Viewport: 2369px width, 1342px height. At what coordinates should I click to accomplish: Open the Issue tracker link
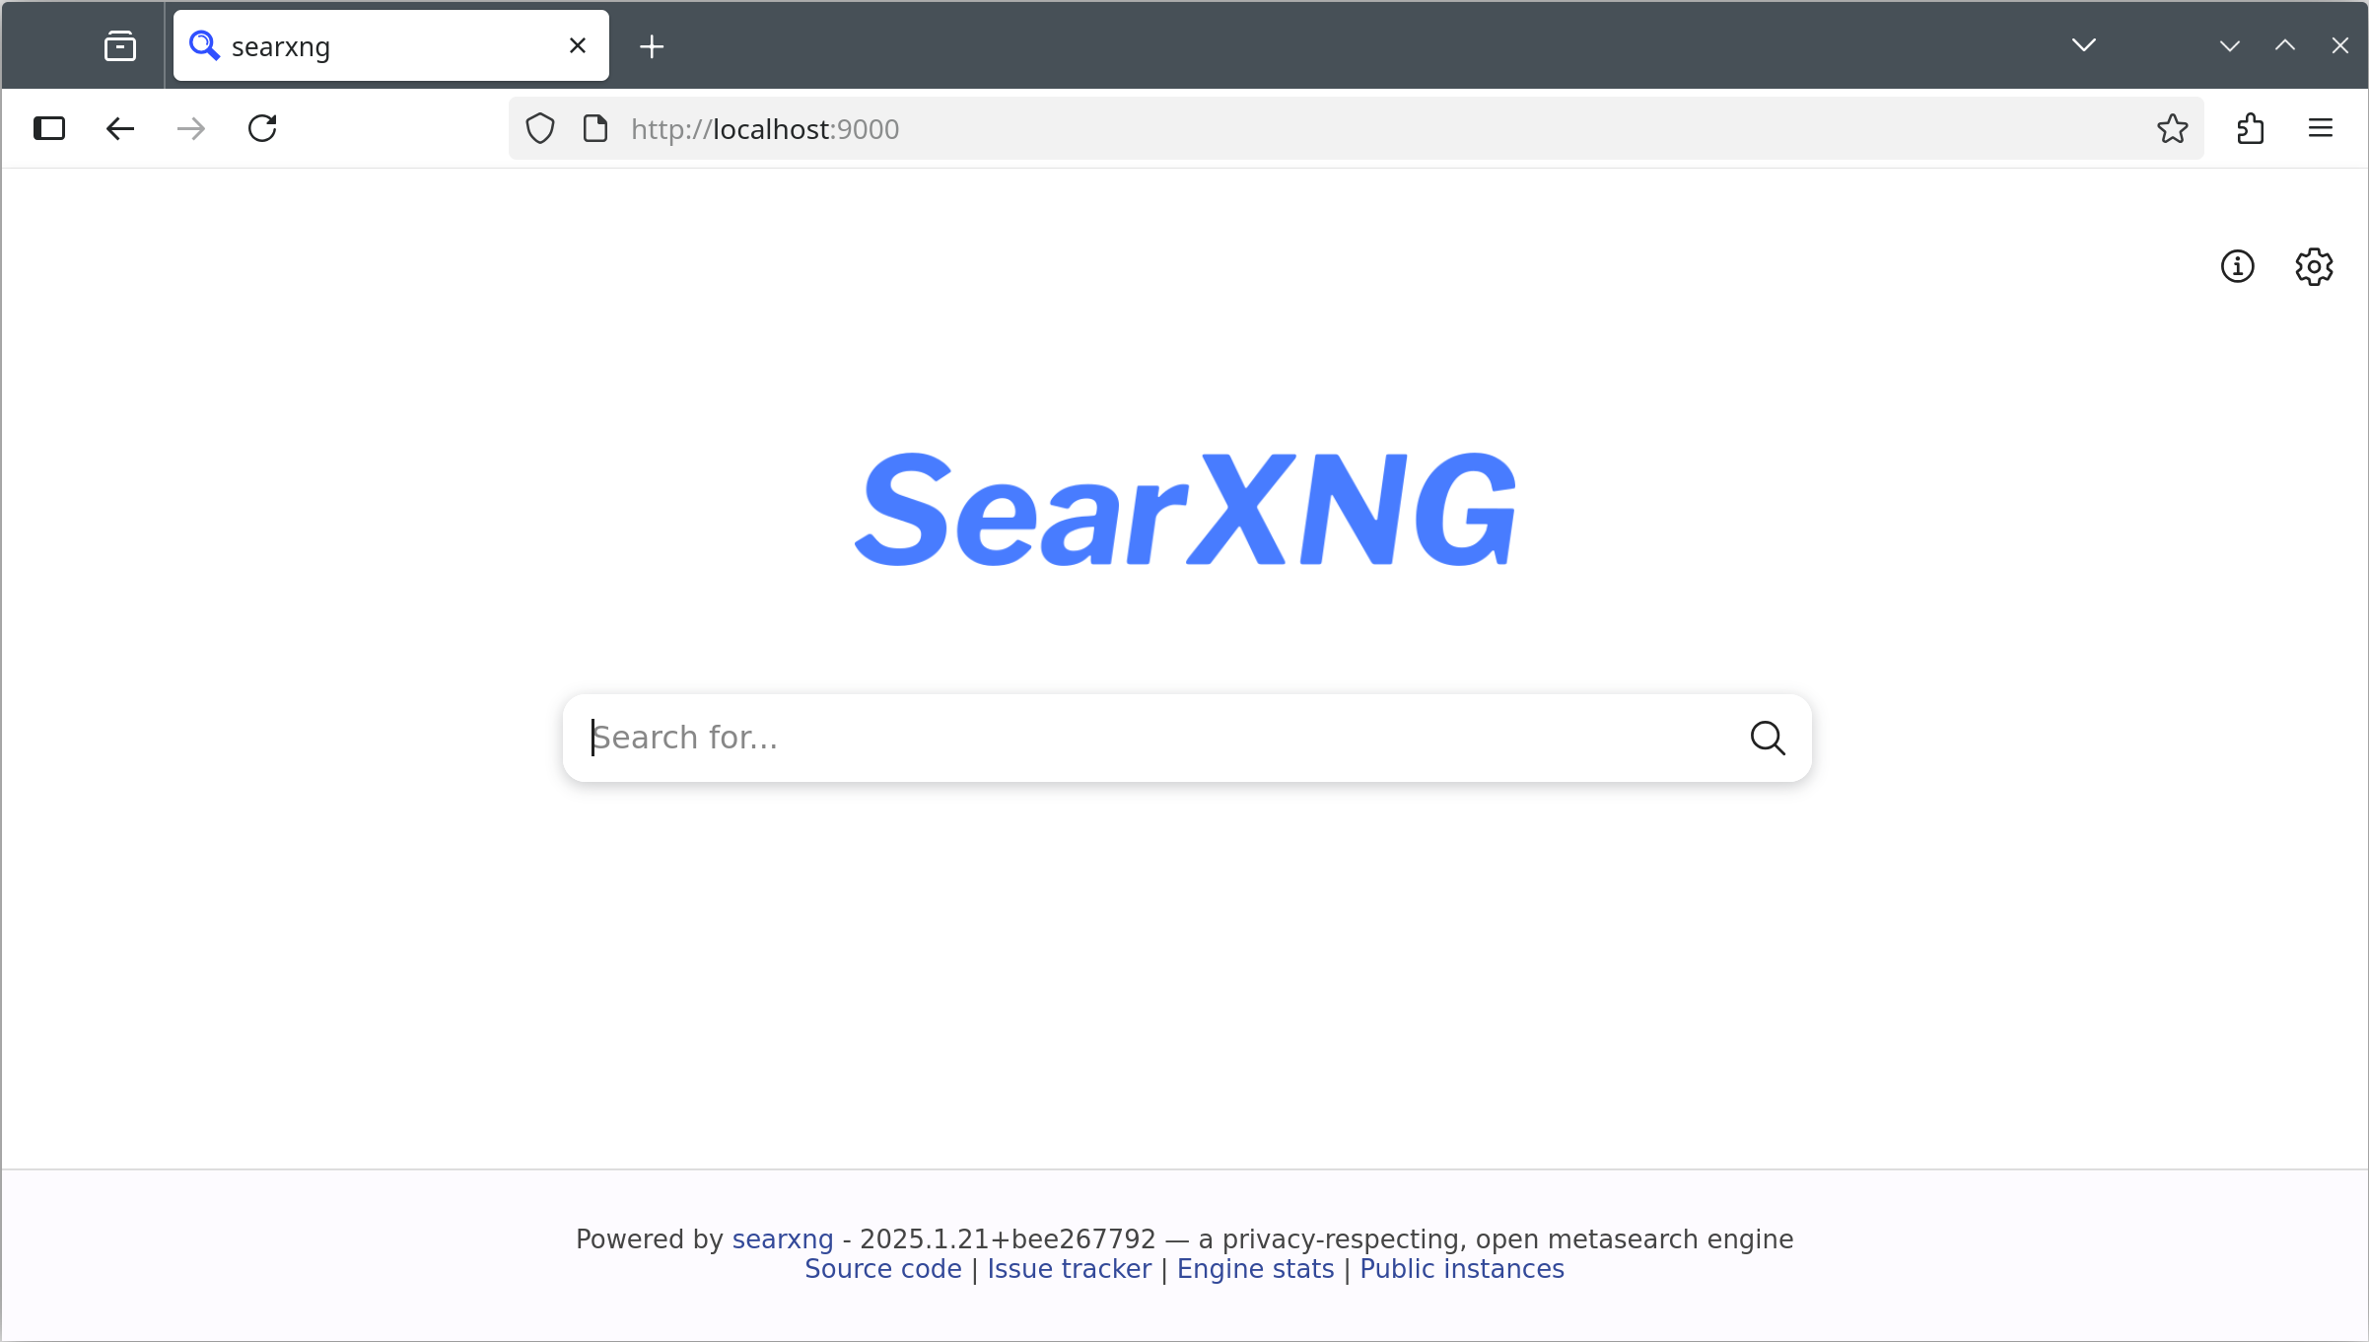pos(1069,1269)
